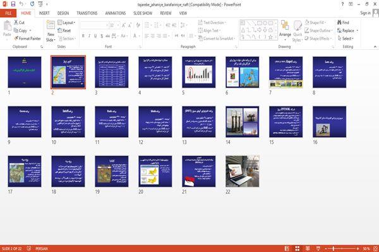Screen dimensions: 379x252
Task: Click the zoom slider in status bar
Action: (342, 248)
